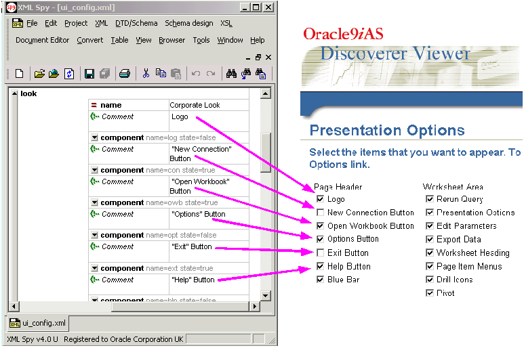
Task: Toggle the Options Button checkbox
Action: [x=320, y=239]
